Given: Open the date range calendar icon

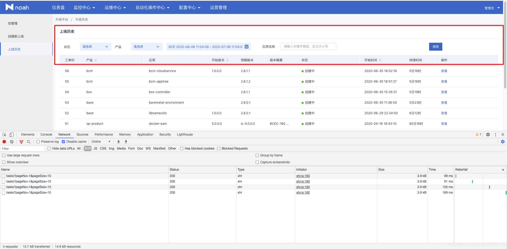Looking at the screenshot, I should 247,47.
